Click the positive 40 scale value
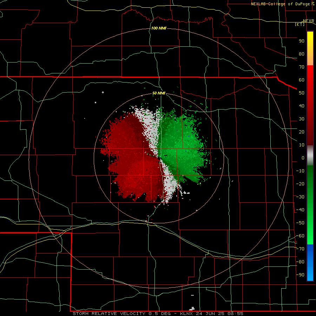316x316 pixels. click(302, 106)
